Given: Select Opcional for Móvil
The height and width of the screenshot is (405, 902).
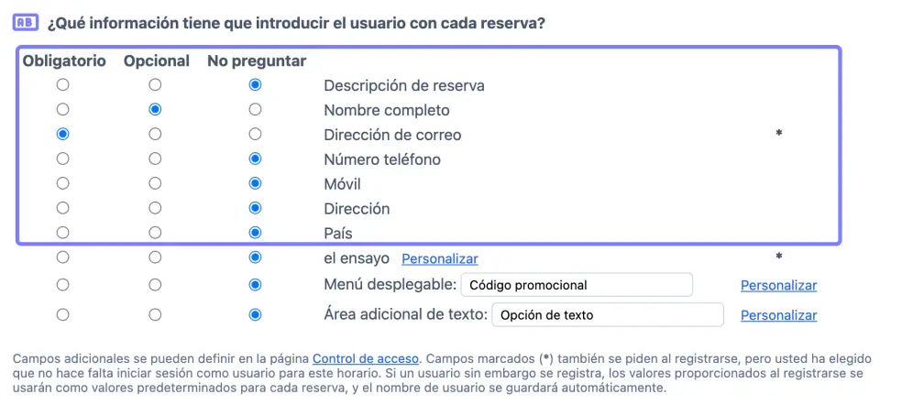Looking at the screenshot, I should pos(155,184).
